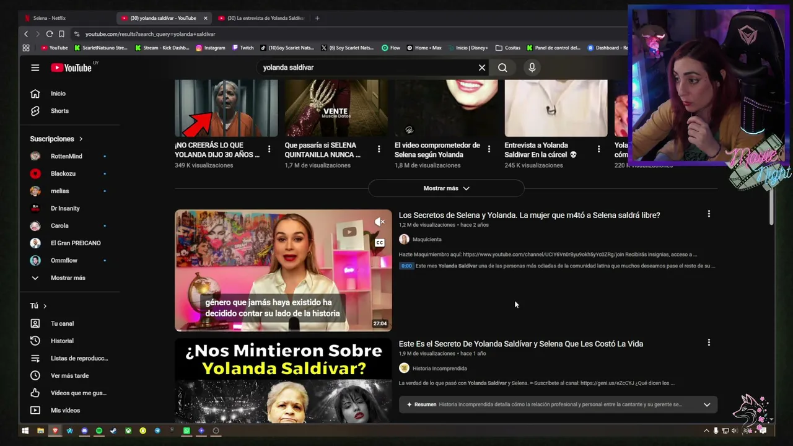Open options for the NO CREERÁS short
The height and width of the screenshot is (446, 793).
click(269, 149)
